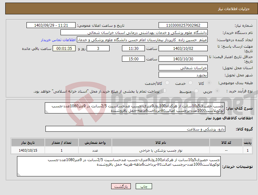The image size is (258, 195).
Task: Click the need date cell 1403/10/15
Action: [28, 150]
